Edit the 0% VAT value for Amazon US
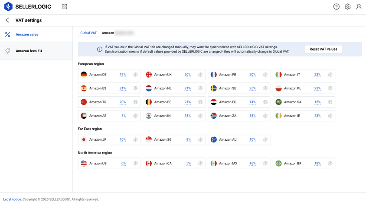 (x=124, y=164)
